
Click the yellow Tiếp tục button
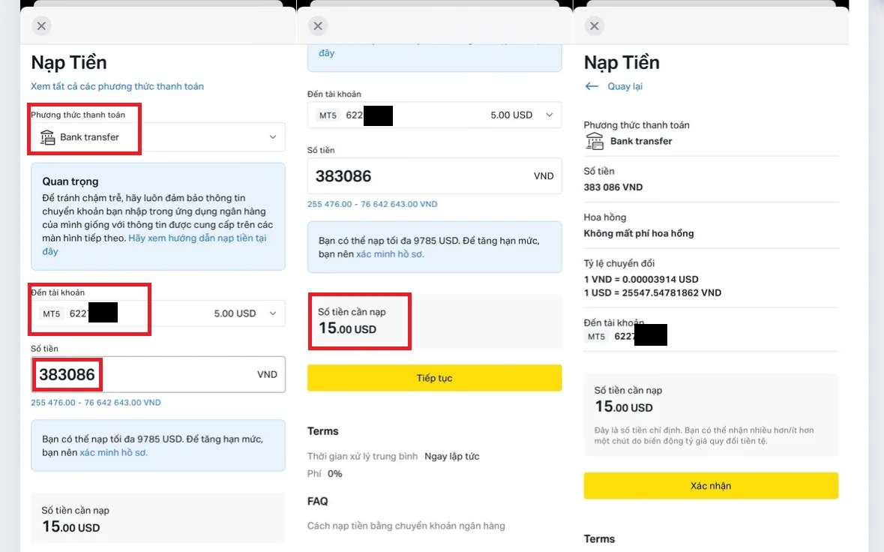tap(434, 378)
